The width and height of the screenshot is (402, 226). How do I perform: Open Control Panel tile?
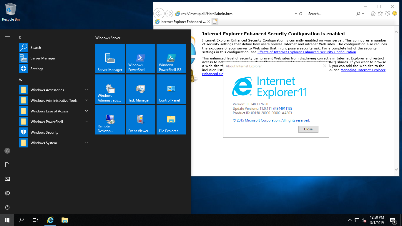171,89
